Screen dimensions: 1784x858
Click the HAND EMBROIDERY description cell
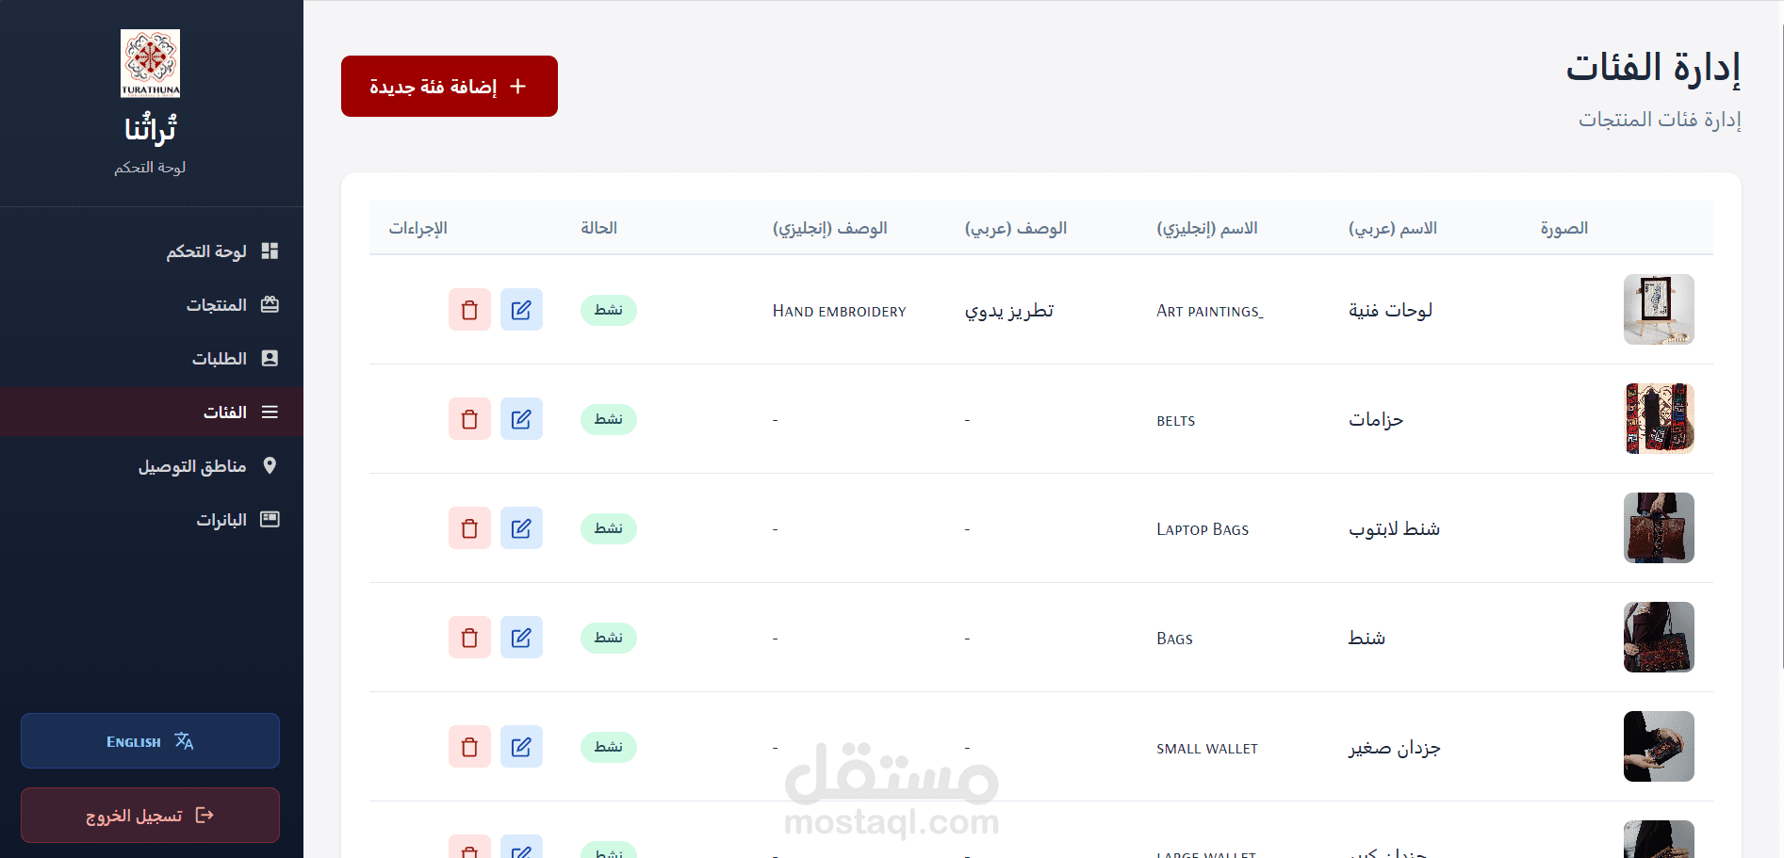[839, 311]
